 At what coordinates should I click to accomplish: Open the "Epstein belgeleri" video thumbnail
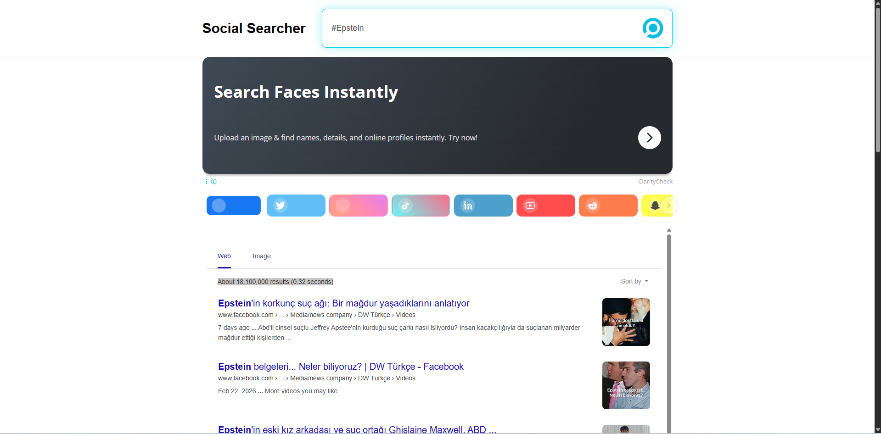coord(626,385)
